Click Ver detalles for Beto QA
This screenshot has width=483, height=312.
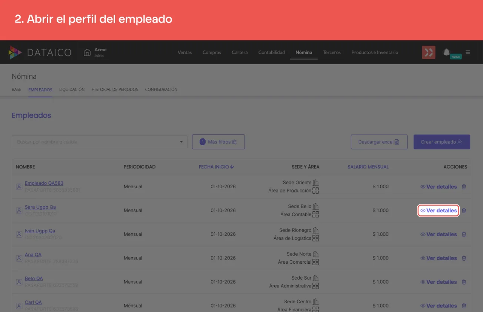pos(438,282)
